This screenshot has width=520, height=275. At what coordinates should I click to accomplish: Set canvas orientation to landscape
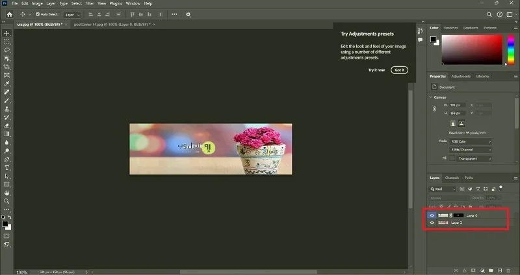tap(461, 123)
